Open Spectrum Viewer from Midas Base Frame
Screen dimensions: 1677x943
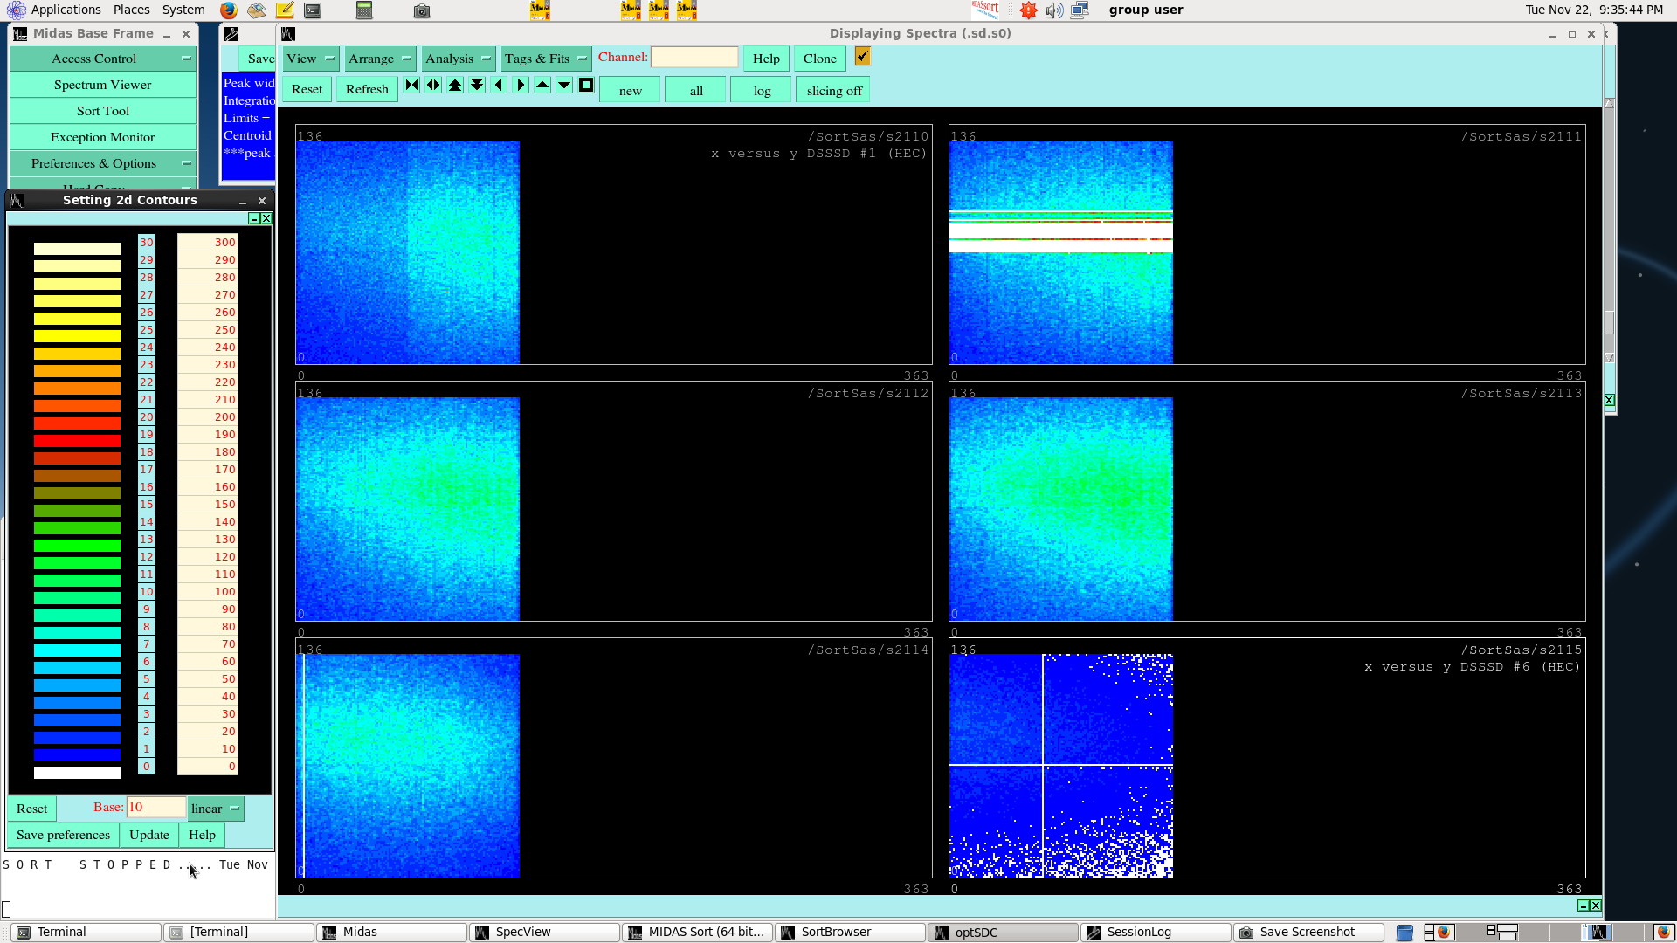pos(102,85)
